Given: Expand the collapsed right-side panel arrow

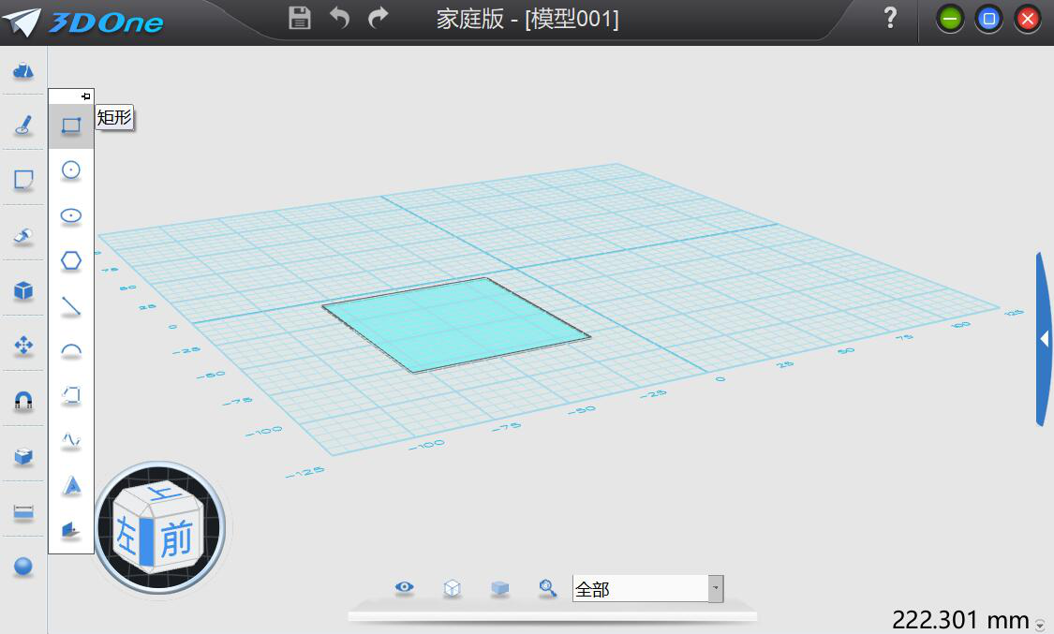Looking at the screenshot, I should coord(1043,339).
